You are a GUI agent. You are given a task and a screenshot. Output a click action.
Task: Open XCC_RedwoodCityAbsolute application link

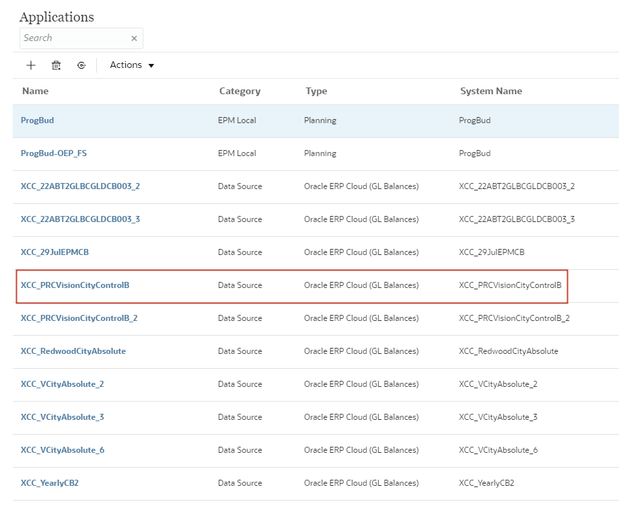[73, 351]
